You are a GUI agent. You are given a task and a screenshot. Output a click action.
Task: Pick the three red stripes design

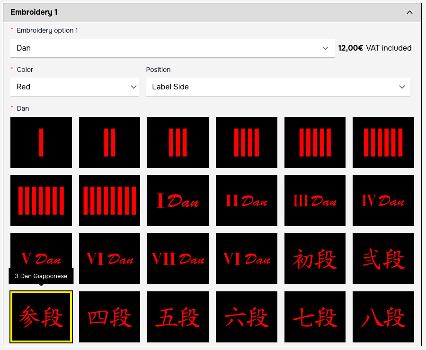pyautogui.click(x=178, y=142)
